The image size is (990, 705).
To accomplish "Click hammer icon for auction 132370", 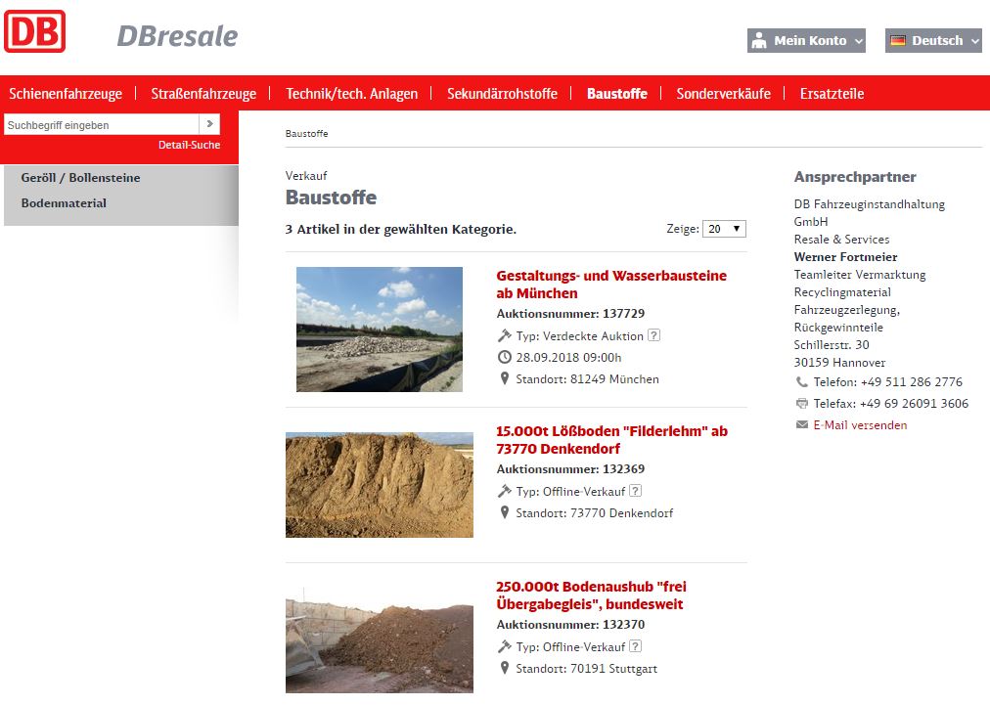I will pyautogui.click(x=505, y=646).
